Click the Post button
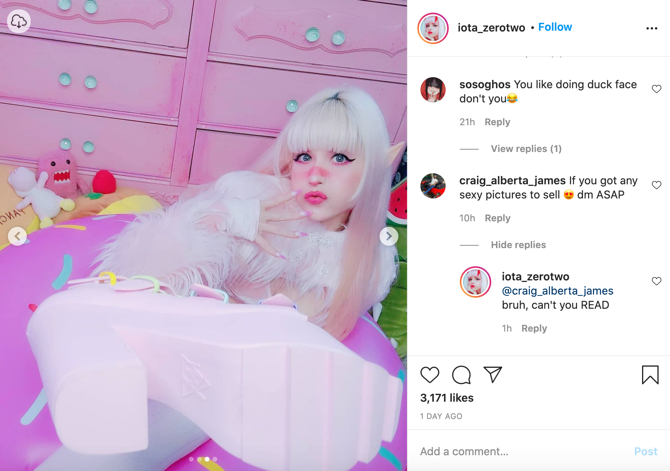Viewport: 670px width, 471px height. pos(646,451)
